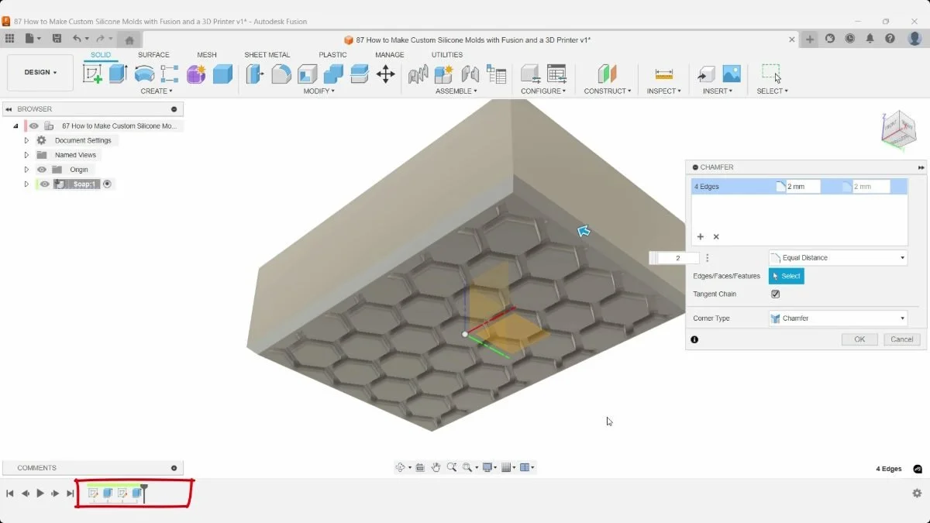The height and width of the screenshot is (523, 930).
Task: Expand the Named Views tree node
Action: click(26, 155)
